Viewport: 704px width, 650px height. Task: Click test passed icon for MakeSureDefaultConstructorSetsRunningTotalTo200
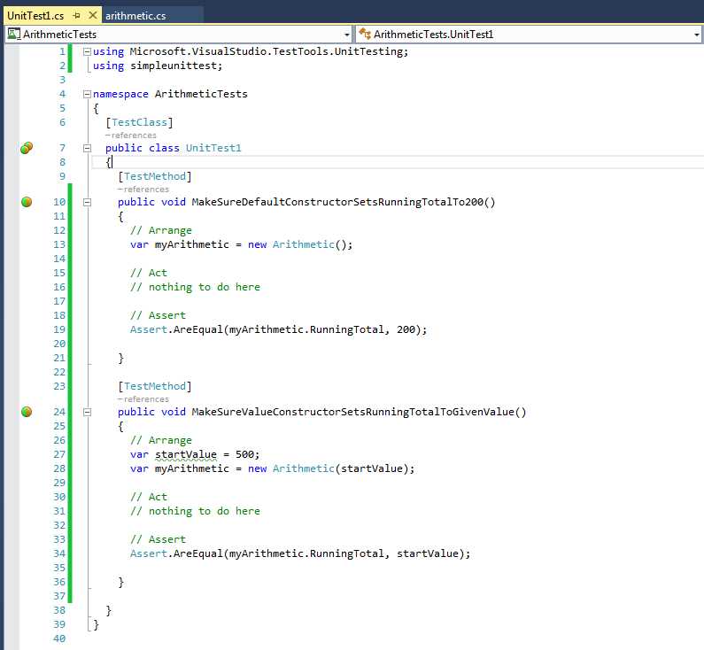click(x=27, y=202)
